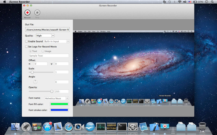Open FaceTime camera icon in Dock
The image size is (217, 135).
(79, 127)
